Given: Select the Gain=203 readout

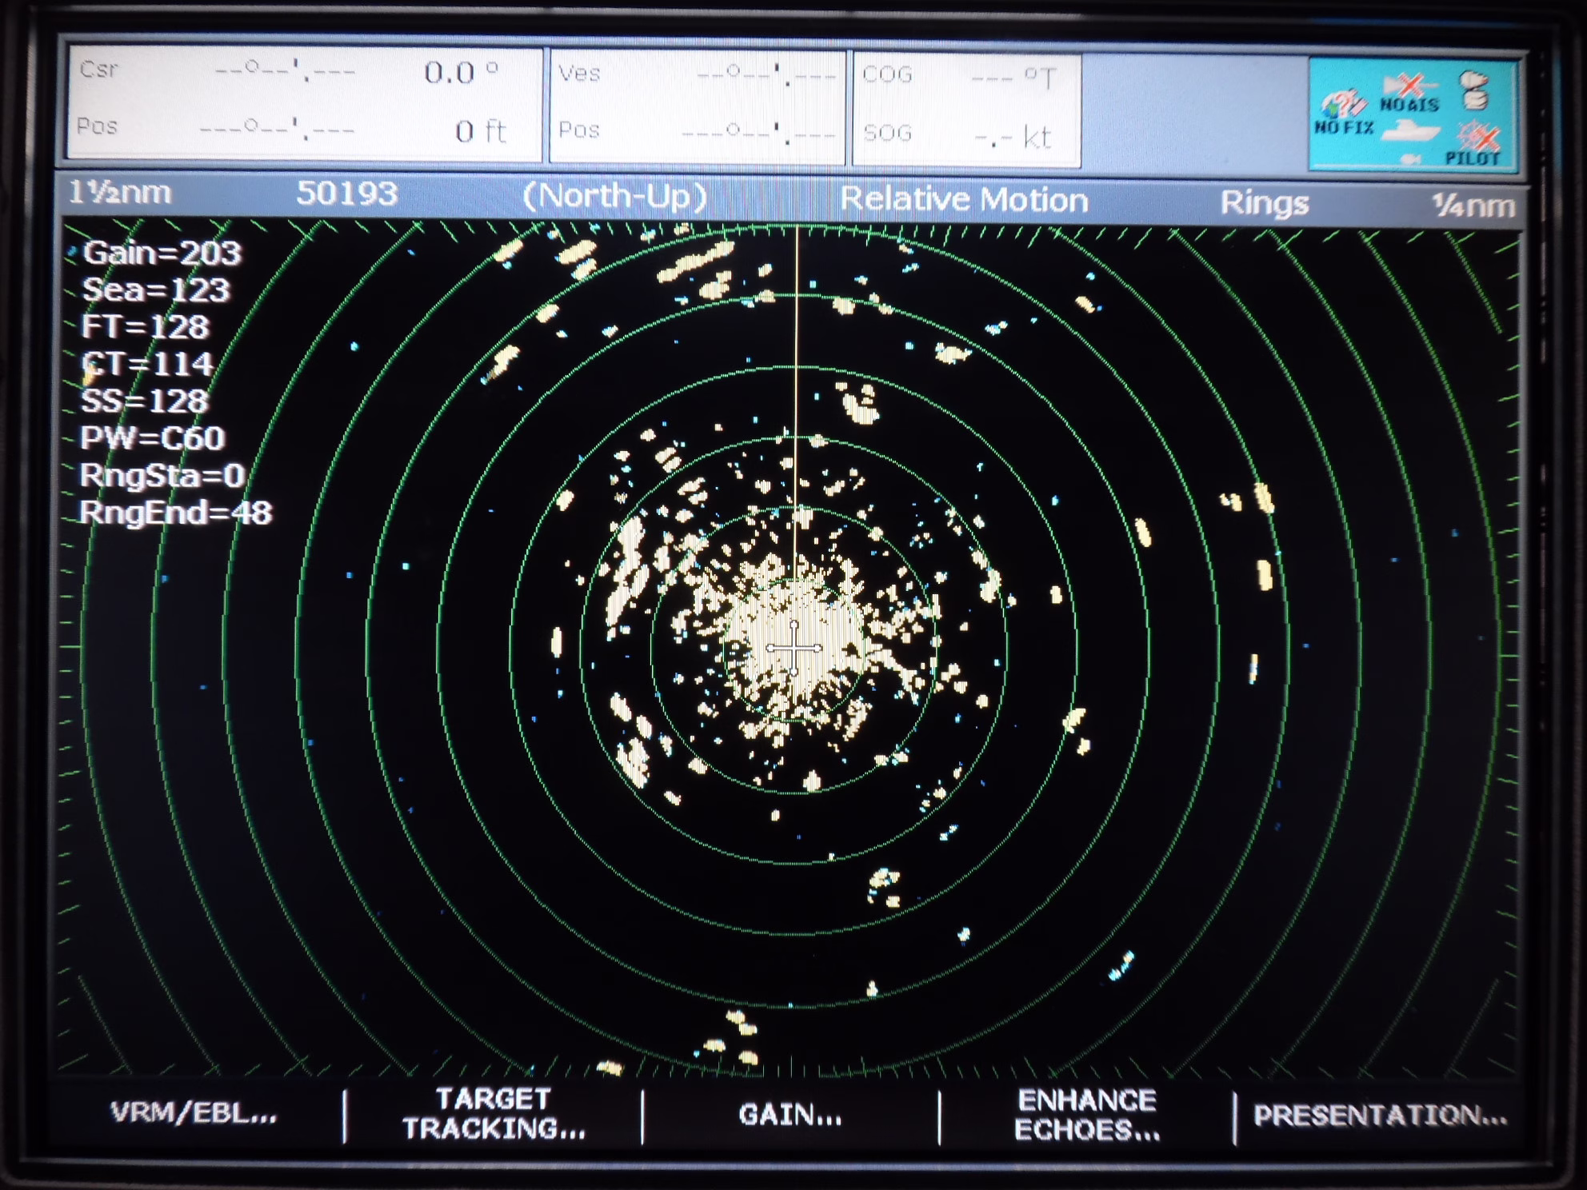Looking at the screenshot, I should pyautogui.click(x=162, y=253).
